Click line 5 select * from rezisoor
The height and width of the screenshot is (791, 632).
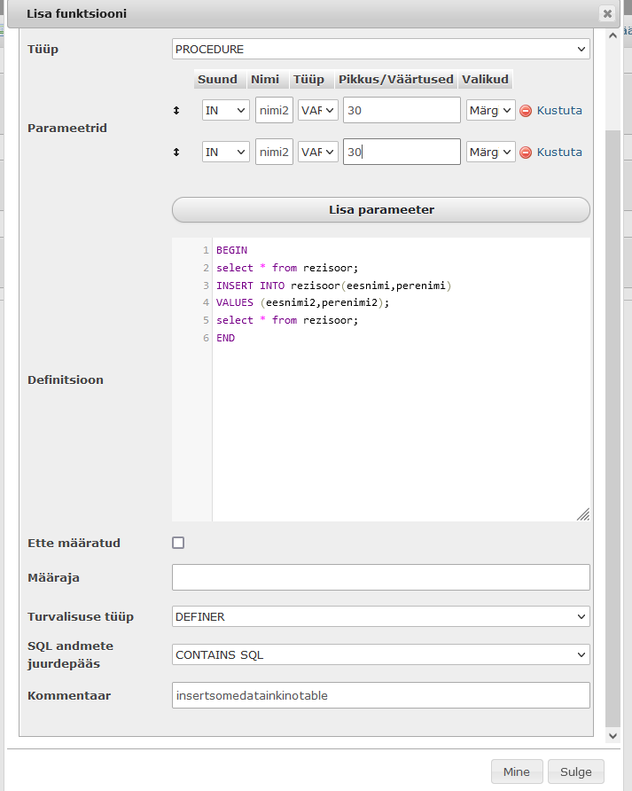point(287,320)
